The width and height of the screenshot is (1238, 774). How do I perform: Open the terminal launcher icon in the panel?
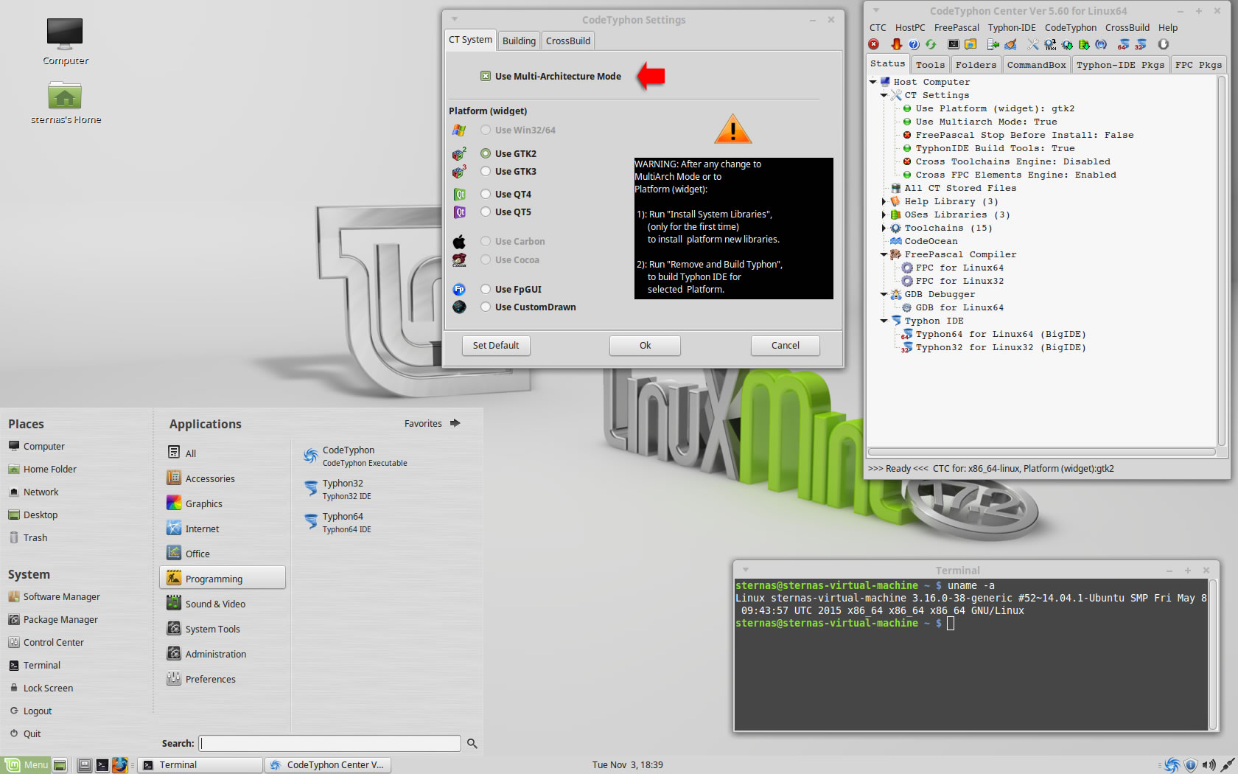tap(102, 765)
